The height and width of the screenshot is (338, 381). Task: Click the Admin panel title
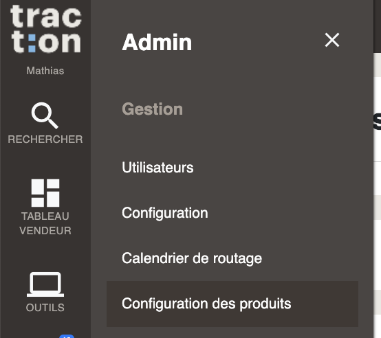pos(157,42)
